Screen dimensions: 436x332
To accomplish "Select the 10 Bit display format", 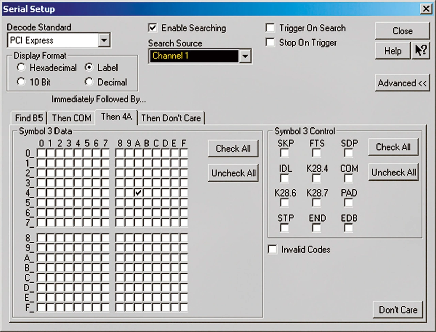I will (21, 82).
